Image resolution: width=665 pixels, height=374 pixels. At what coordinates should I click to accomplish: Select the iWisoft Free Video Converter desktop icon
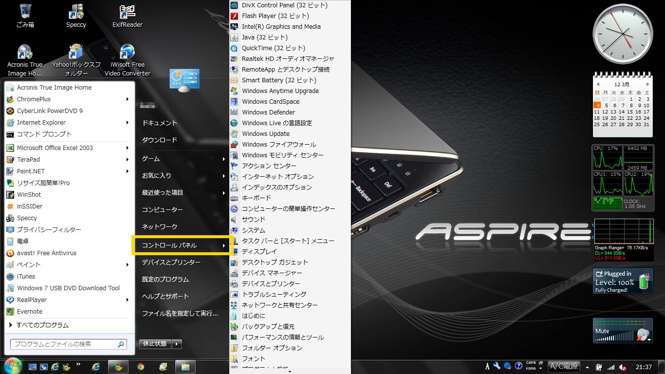[127, 60]
